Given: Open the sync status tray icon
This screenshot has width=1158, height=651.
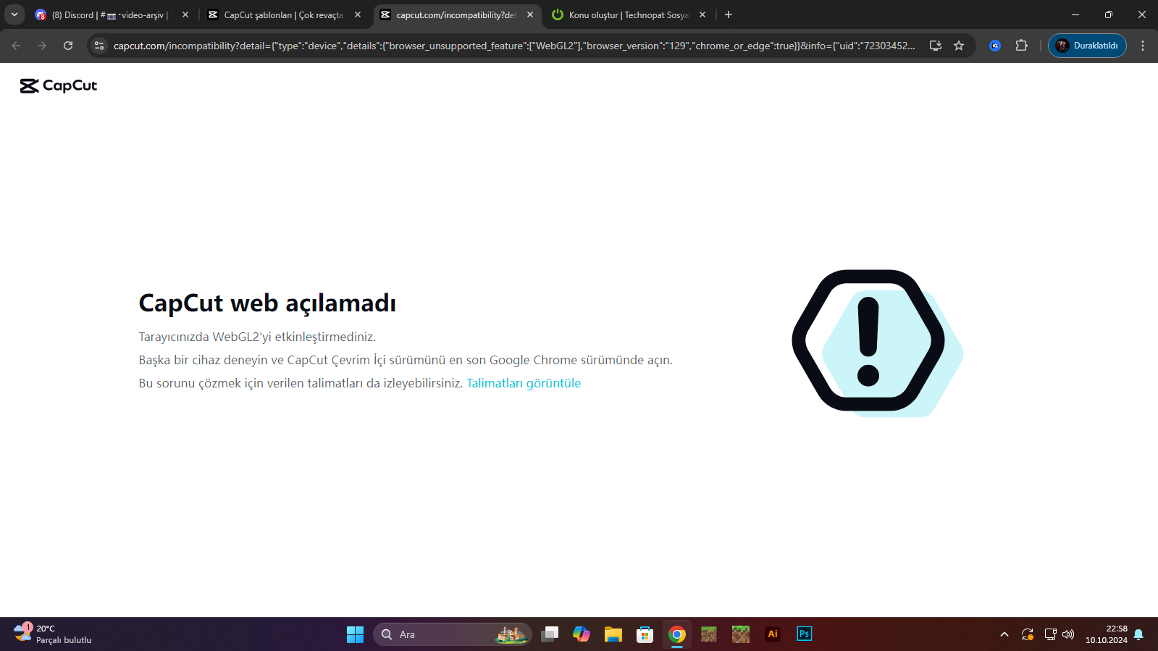Looking at the screenshot, I should point(1028,634).
